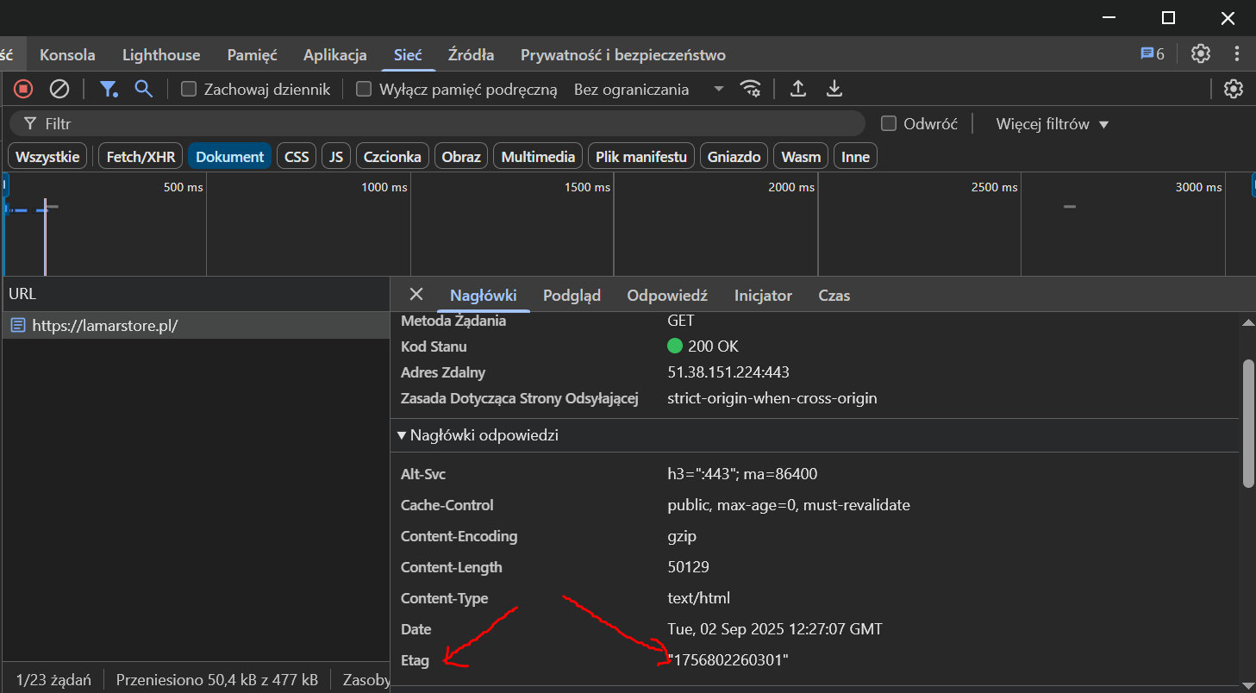Tick the Odwróć checkbox
The height and width of the screenshot is (693, 1256).
(x=888, y=123)
